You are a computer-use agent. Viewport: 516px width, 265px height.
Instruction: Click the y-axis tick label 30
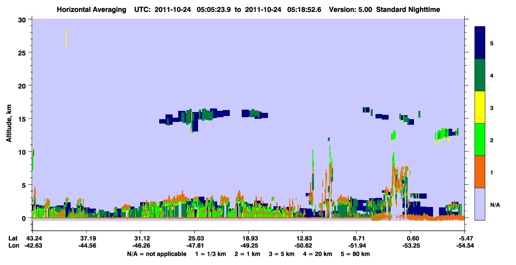tap(23, 19)
